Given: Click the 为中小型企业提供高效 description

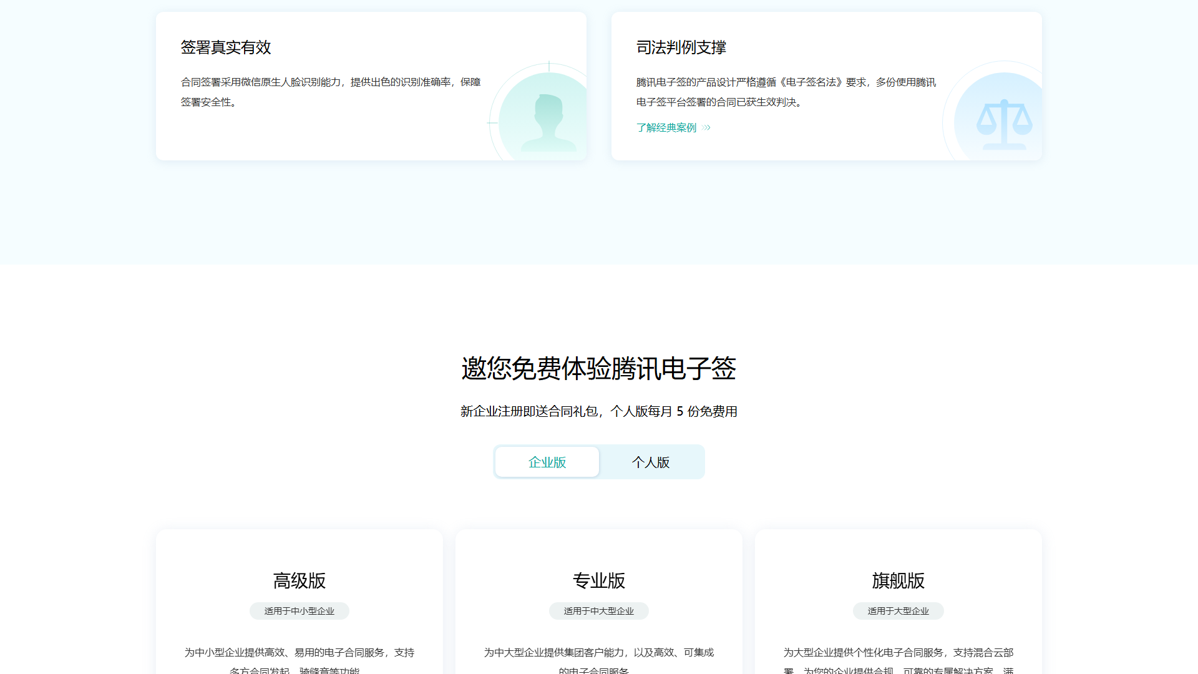Looking at the screenshot, I should 299,660.
